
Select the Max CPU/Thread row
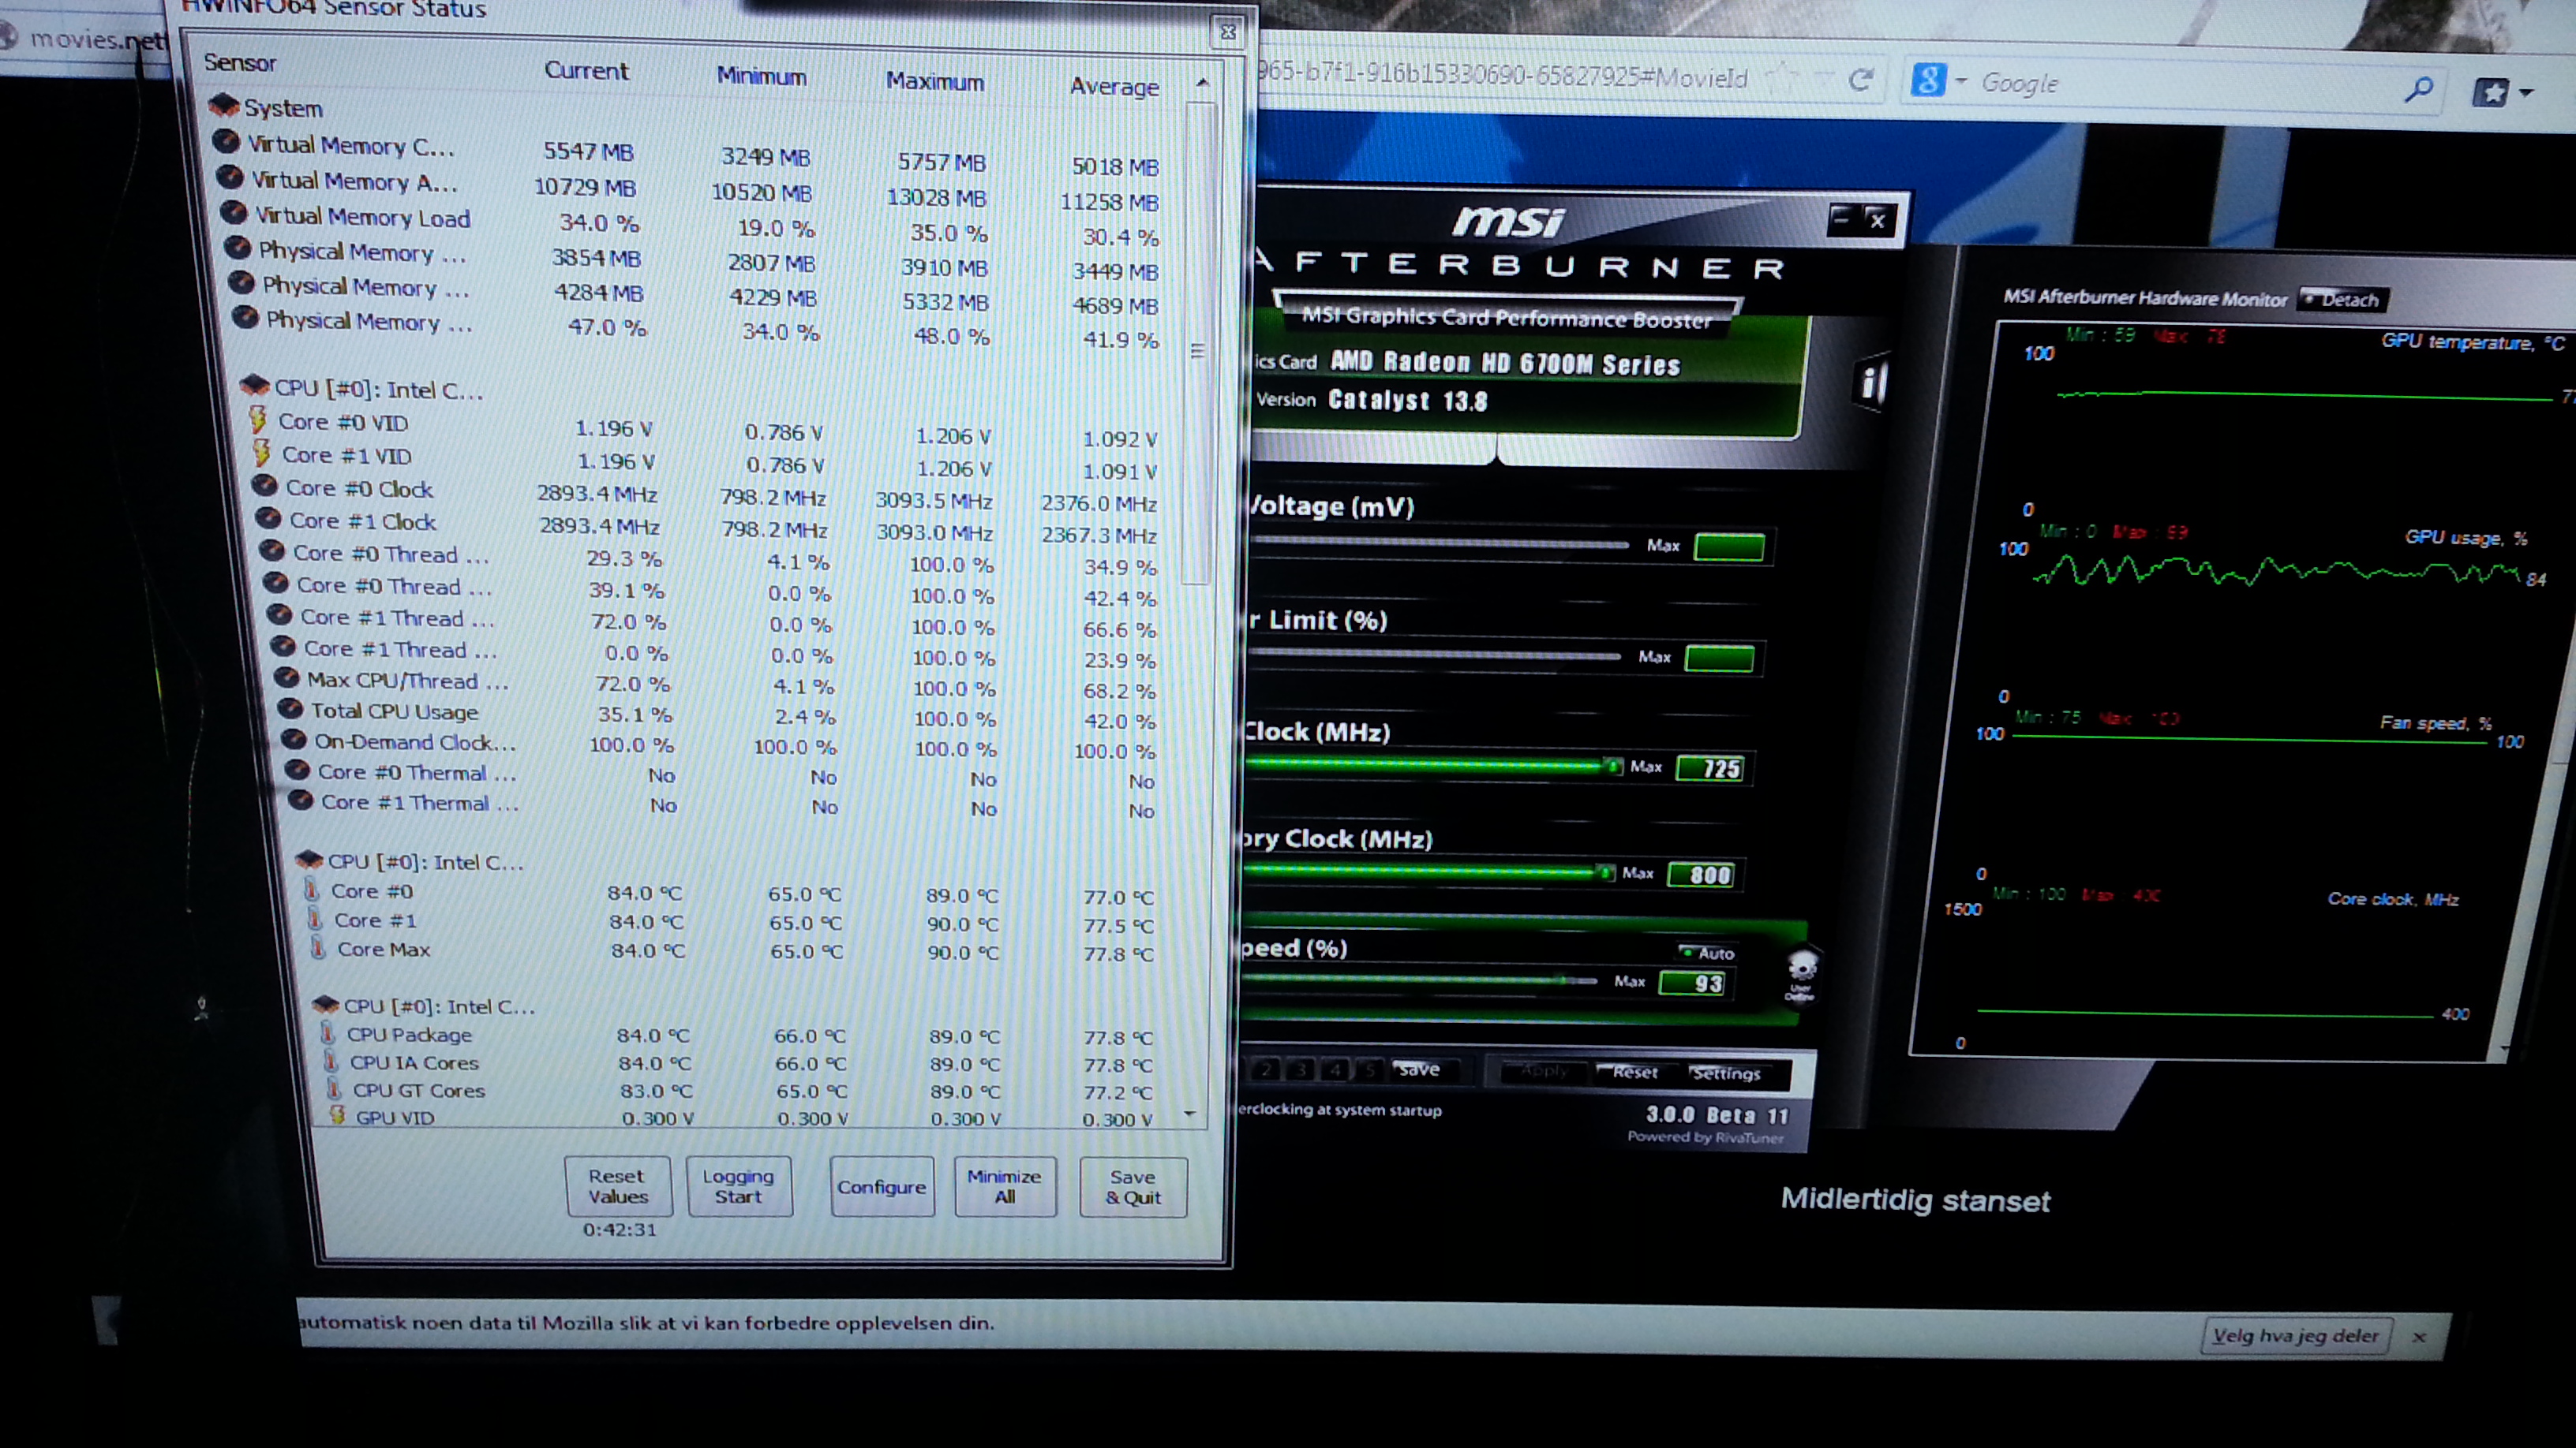tap(715, 685)
